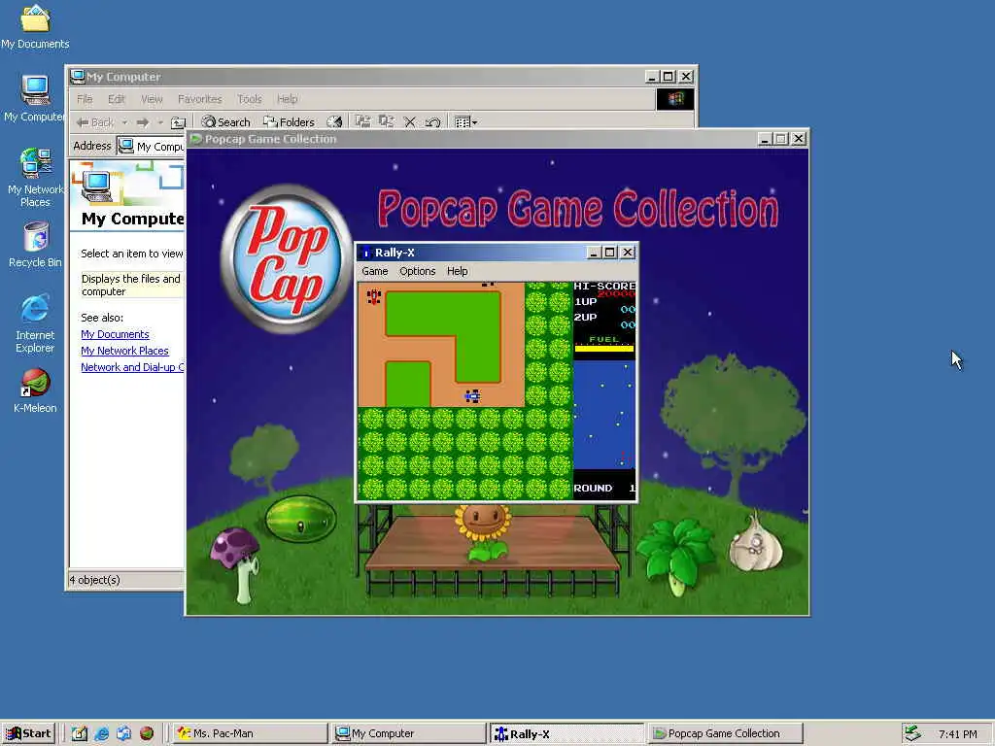Open Tools menu in My Computer window
The height and width of the screenshot is (746, 995).
[x=250, y=99]
